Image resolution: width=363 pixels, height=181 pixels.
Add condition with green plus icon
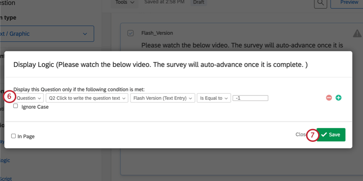coord(339,98)
